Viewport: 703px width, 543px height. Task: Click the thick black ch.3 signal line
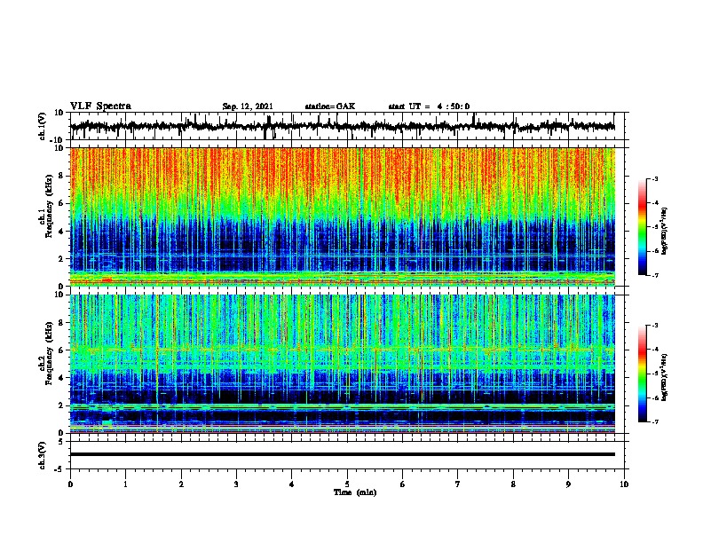click(343, 454)
